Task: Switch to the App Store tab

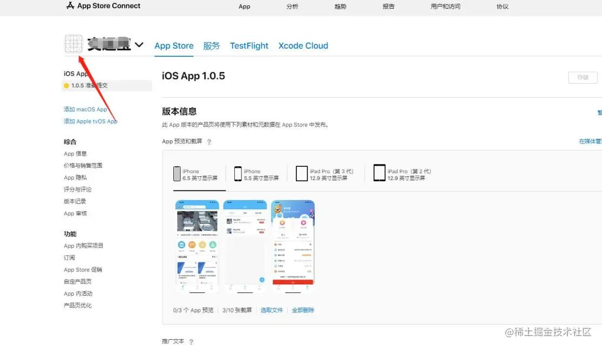Action: [x=174, y=46]
